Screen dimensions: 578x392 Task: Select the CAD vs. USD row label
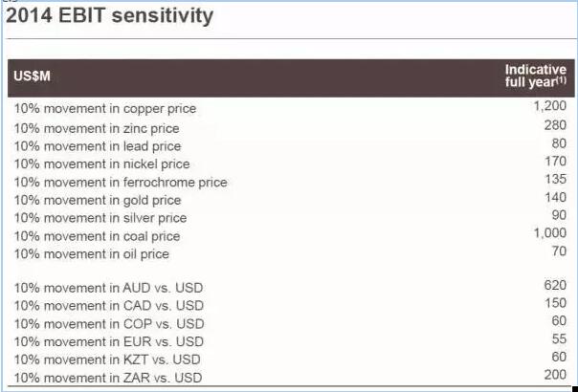click(108, 306)
